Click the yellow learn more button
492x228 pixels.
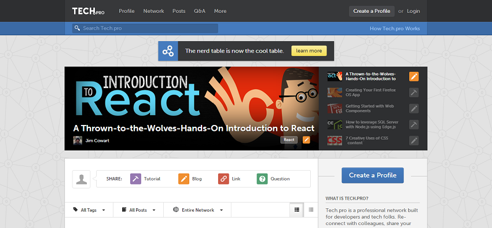click(309, 51)
